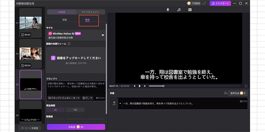
Task: Choose 6S playback duration
Action: pyautogui.click(x=55, y=110)
